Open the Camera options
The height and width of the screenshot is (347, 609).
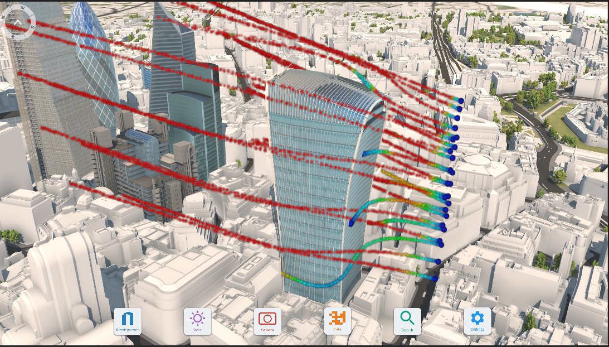point(267,321)
